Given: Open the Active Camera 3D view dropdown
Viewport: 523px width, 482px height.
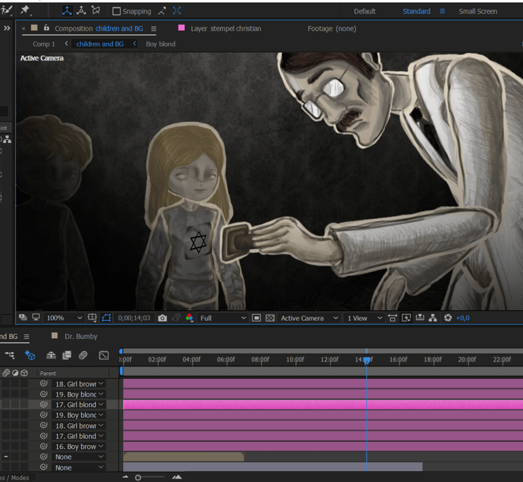Looking at the screenshot, I should click(x=309, y=318).
